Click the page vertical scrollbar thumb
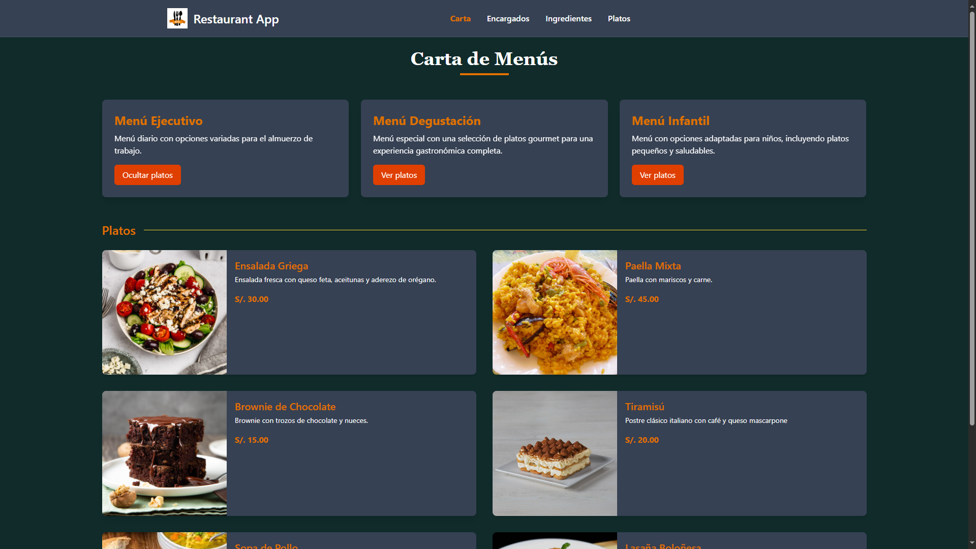976x549 pixels. 972,219
